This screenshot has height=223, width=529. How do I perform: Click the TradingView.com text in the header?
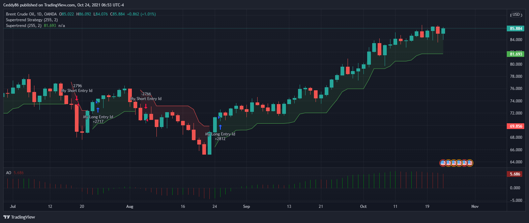coord(60,5)
